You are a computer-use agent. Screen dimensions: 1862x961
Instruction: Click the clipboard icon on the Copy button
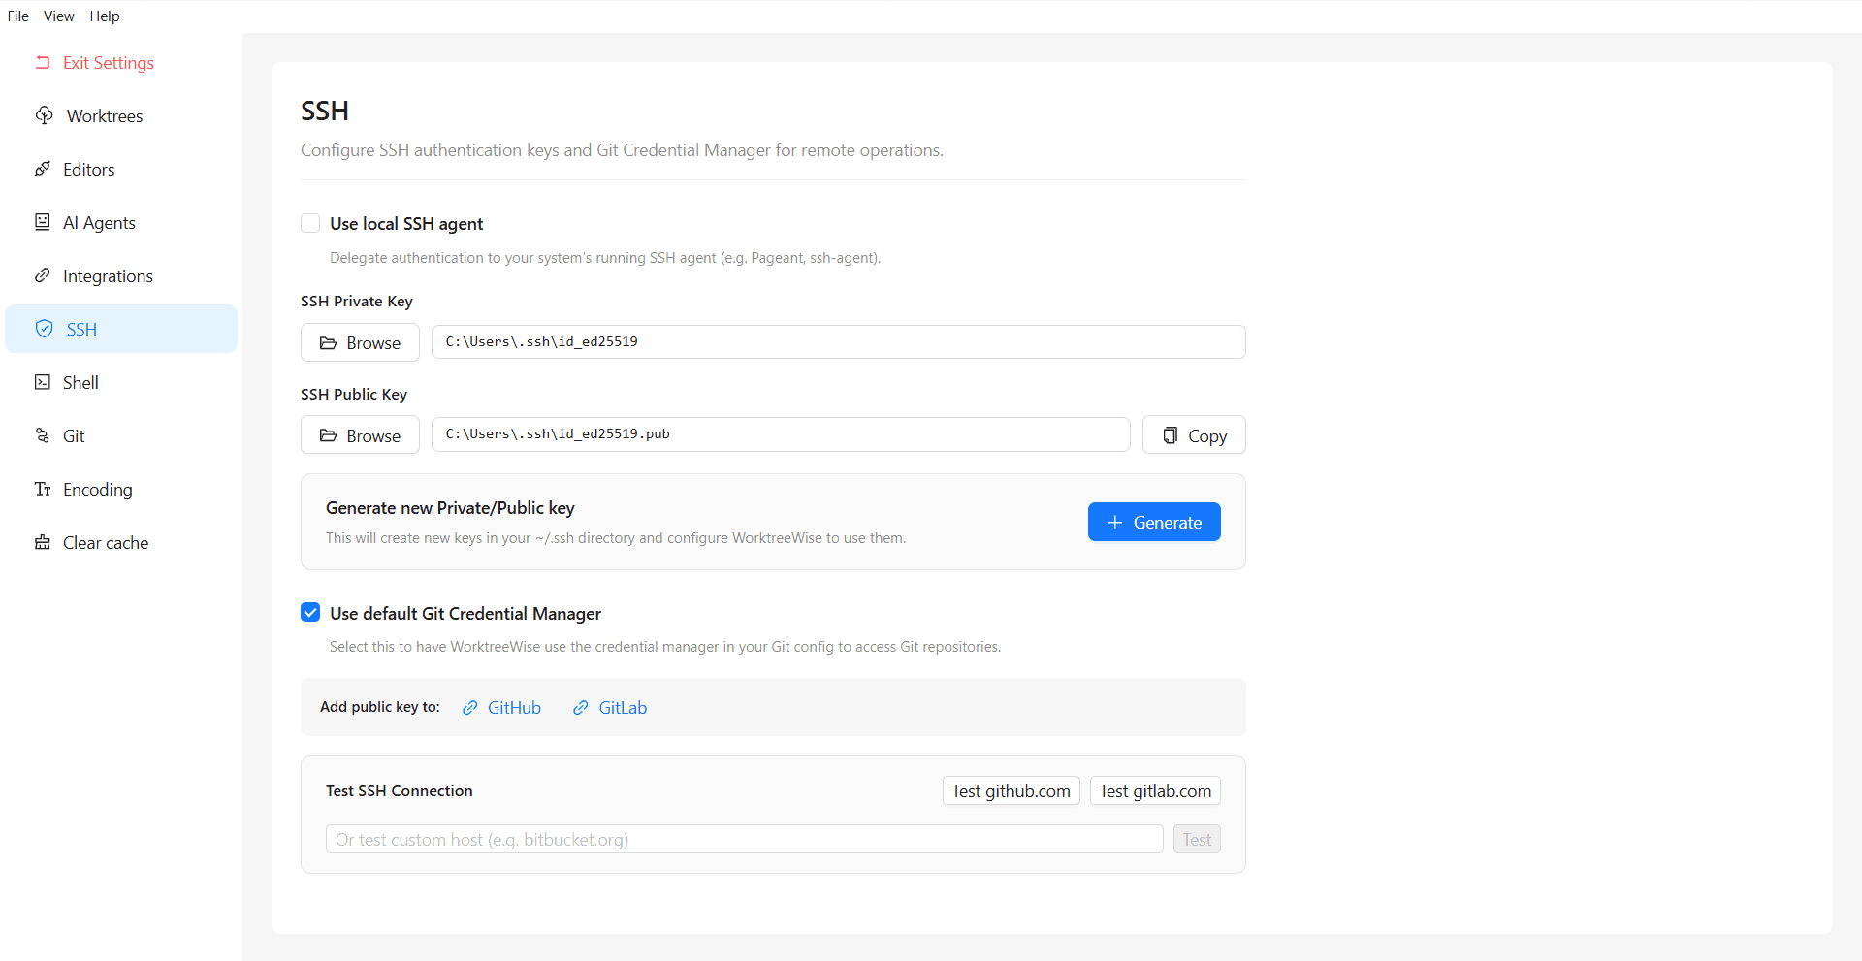pos(1171,435)
